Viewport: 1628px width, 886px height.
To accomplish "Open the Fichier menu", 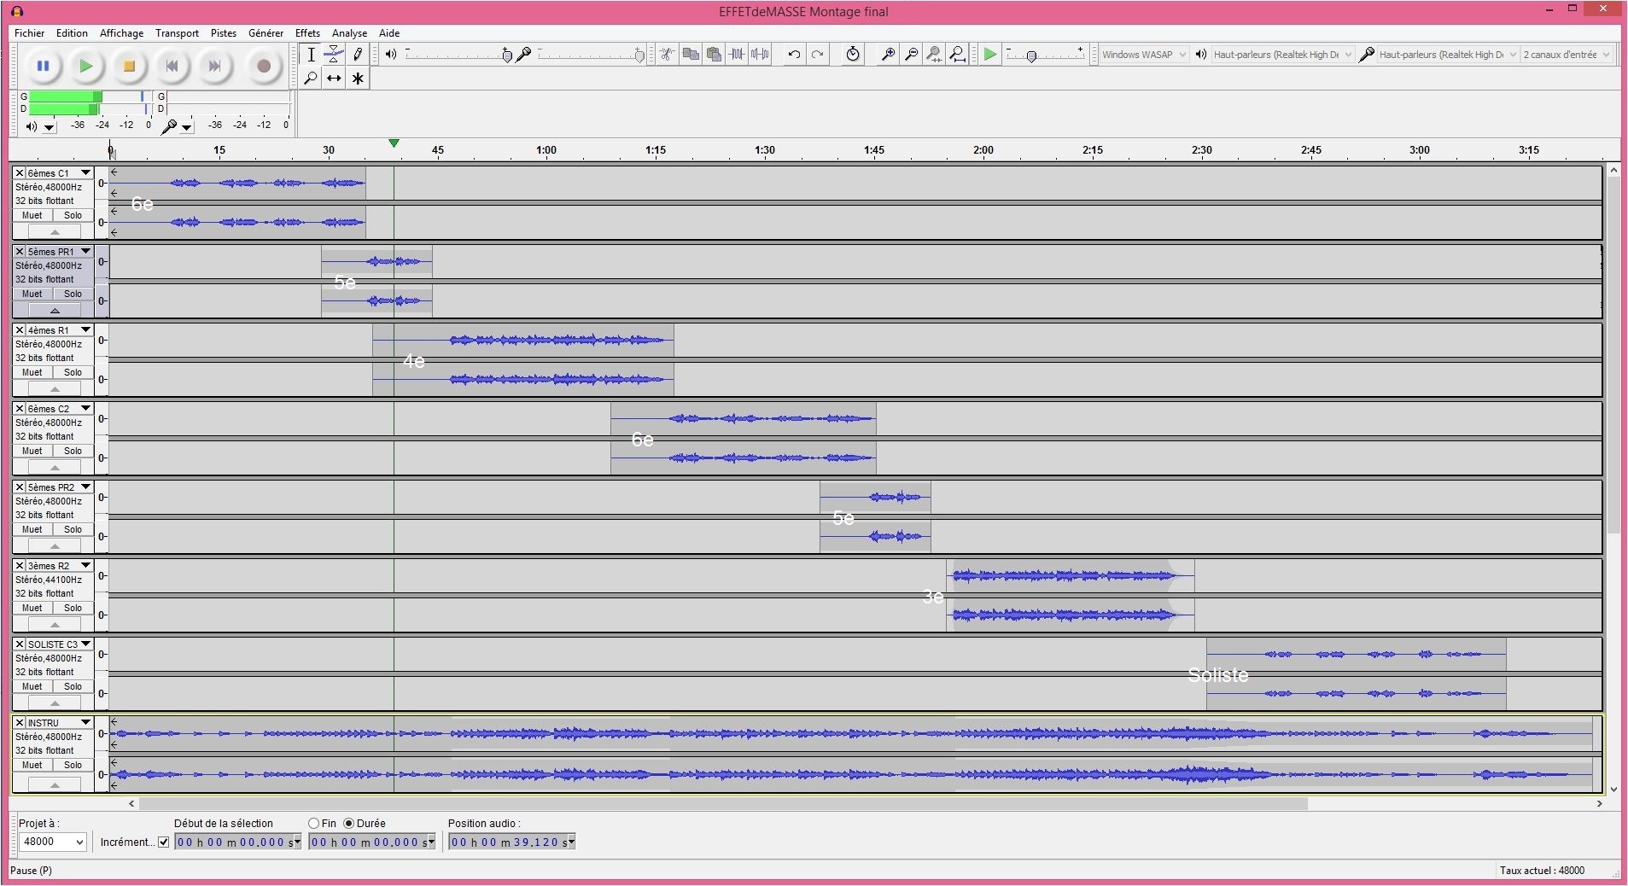I will pyautogui.click(x=30, y=33).
